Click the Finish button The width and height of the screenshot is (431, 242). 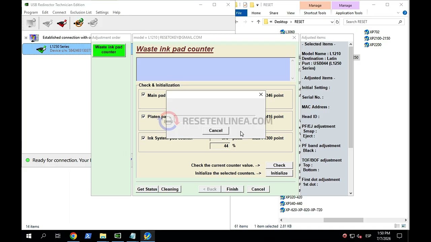(232, 189)
